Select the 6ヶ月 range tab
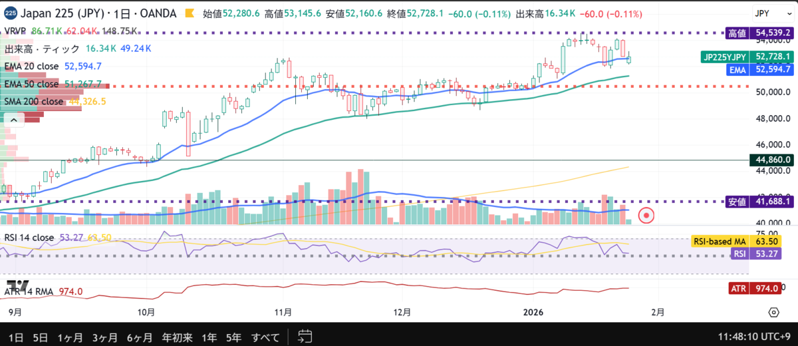 (x=139, y=336)
